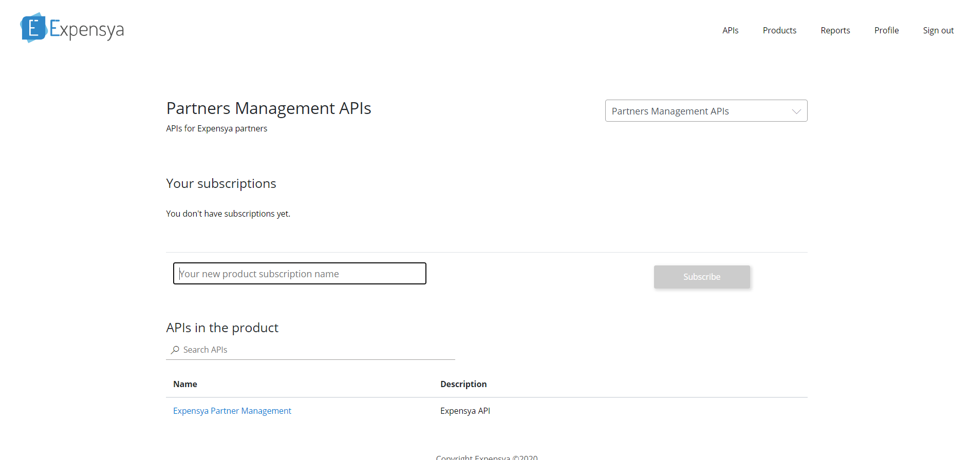Click the search magnifier icon
Viewport: 970px width, 460px height.
point(175,350)
